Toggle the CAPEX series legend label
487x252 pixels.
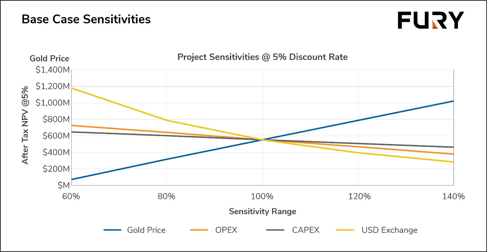click(306, 230)
